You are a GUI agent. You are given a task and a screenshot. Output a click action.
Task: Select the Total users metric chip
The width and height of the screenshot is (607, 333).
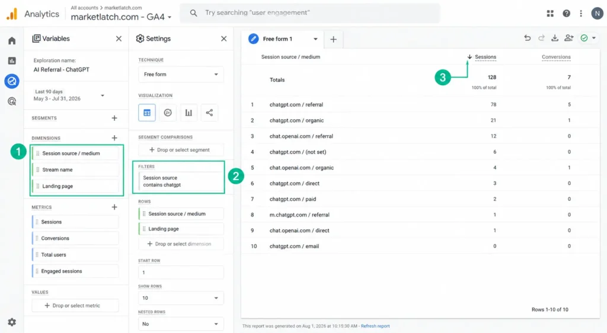click(x=75, y=255)
